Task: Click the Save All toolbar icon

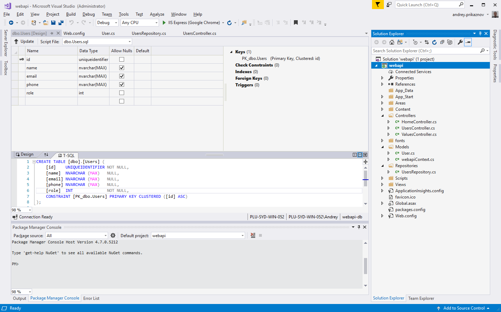Action: [61, 23]
